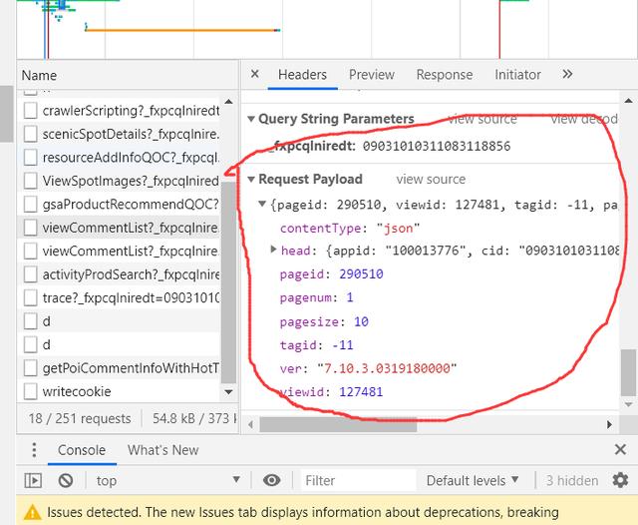This screenshot has height=525, width=638.
Task: Click the details pane horizontal scrollbar thumb
Action: (338, 425)
